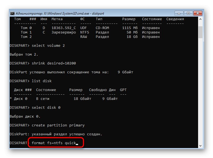Click the 'указанный раздел успешно создан' message

[67, 134]
